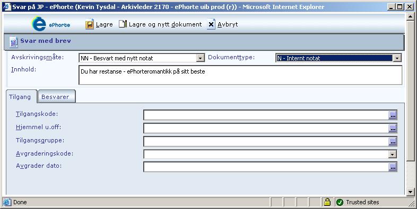
Task: Click the Done status text
Action: pos(20,202)
